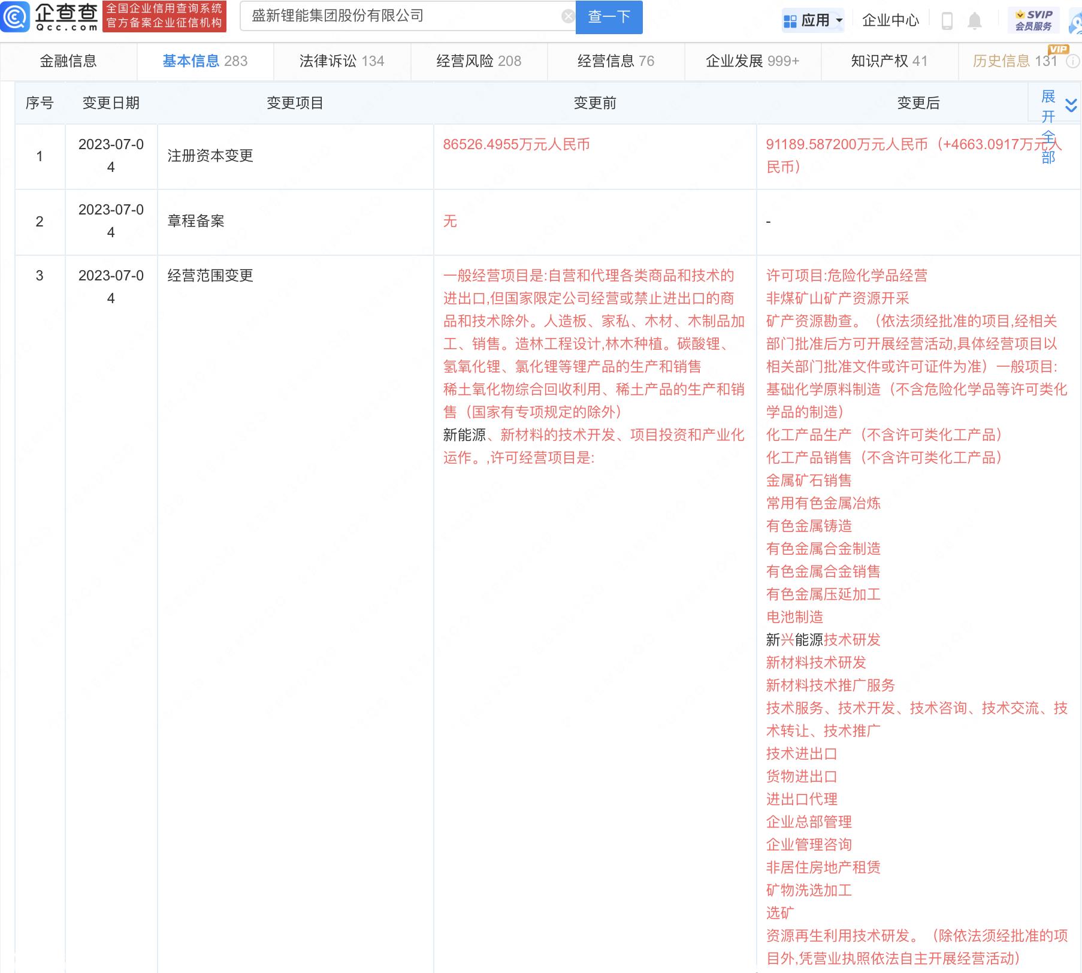Click the 新材料技术推广服务 line
The width and height of the screenshot is (1082, 973).
[830, 685]
